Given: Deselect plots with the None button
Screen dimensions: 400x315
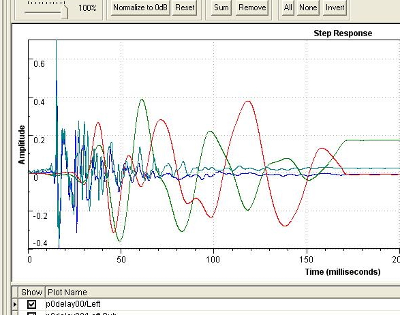Looking at the screenshot, I should pos(308,7).
